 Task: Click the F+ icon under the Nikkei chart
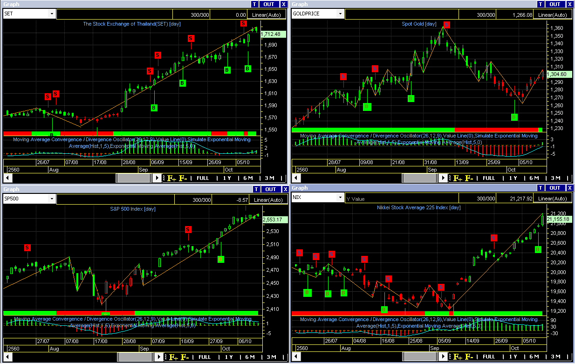tap(457, 357)
